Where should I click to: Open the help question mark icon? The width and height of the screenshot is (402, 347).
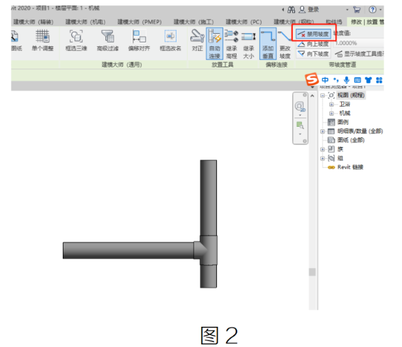(x=373, y=10)
